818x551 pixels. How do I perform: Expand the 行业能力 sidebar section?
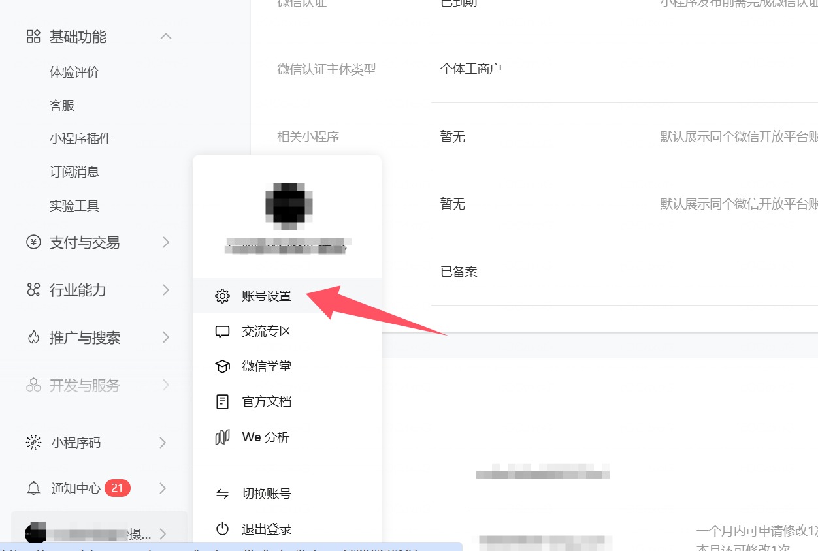point(166,290)
